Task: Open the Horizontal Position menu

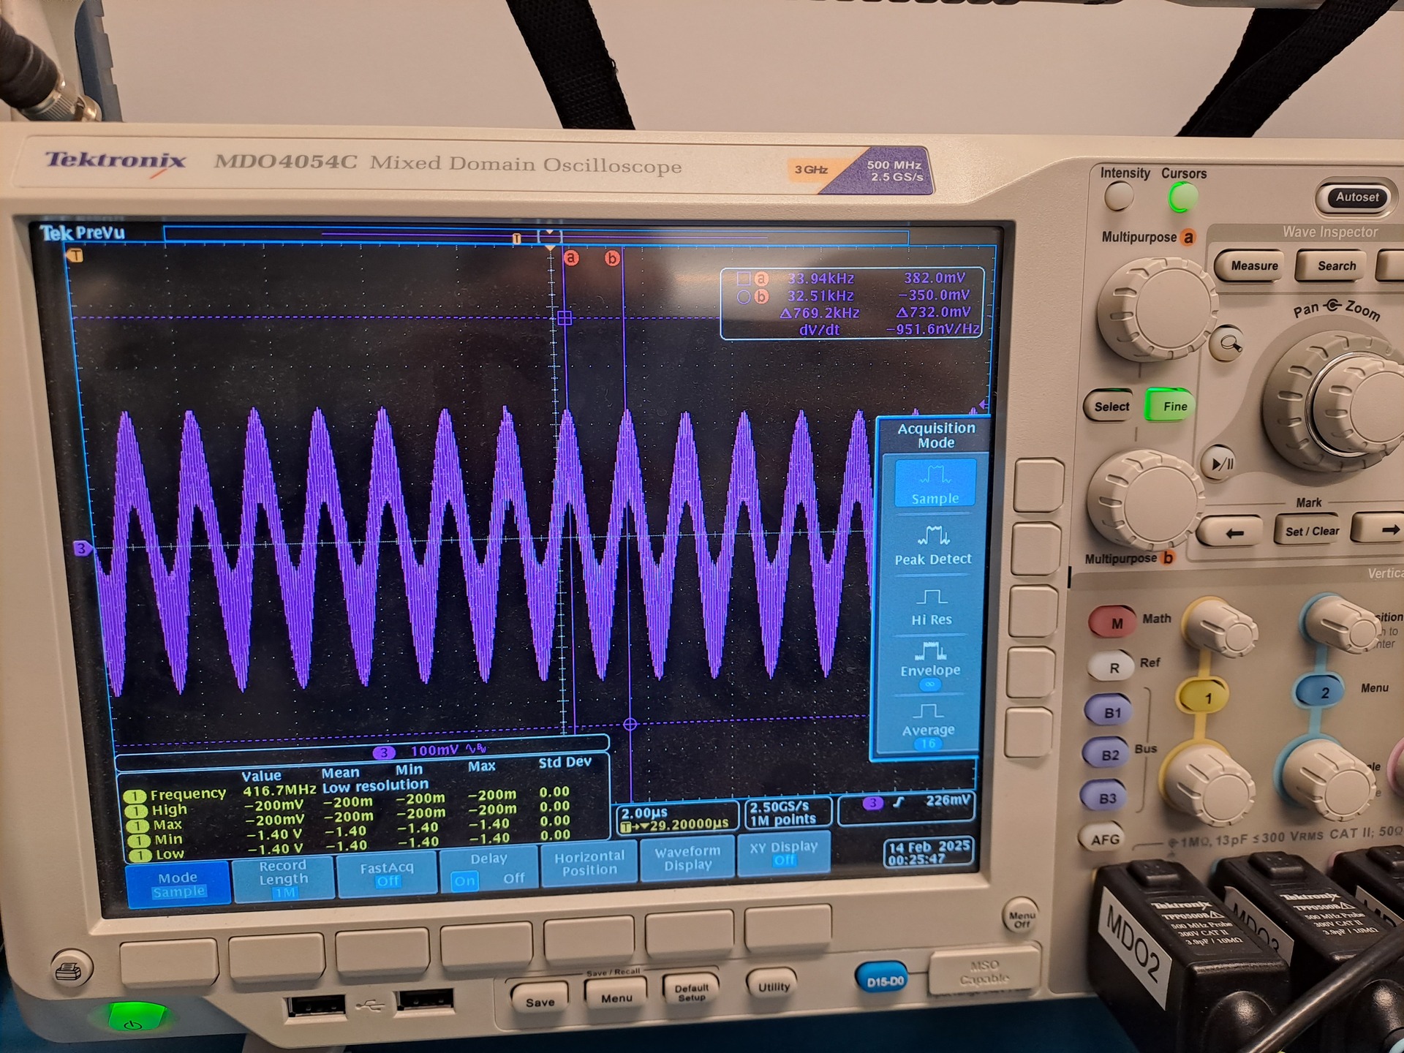Action: [x=589, y=863]
